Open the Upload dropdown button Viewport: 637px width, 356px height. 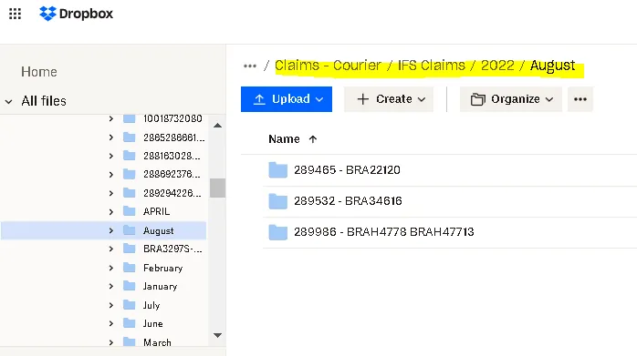[x=287, y=99]
